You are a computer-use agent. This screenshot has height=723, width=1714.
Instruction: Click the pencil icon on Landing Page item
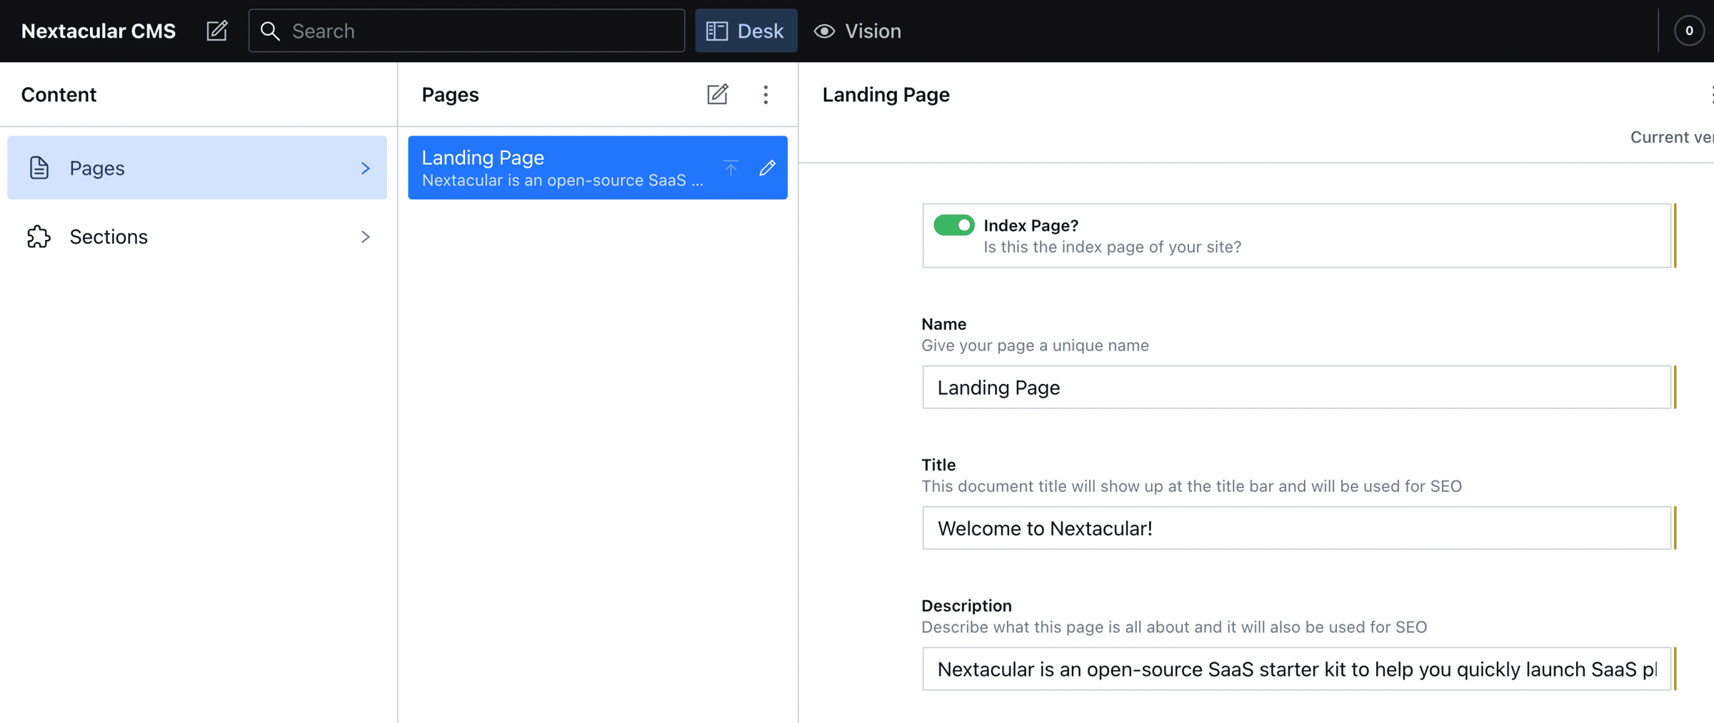[767, 168]
